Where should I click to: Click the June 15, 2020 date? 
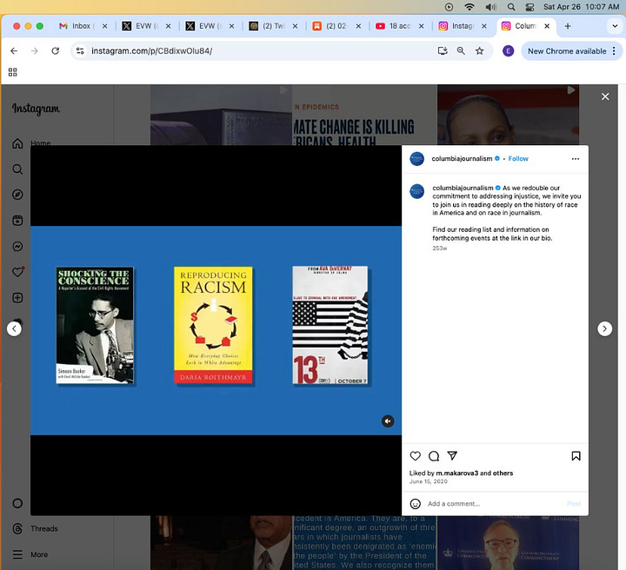(x=428, y=481)
